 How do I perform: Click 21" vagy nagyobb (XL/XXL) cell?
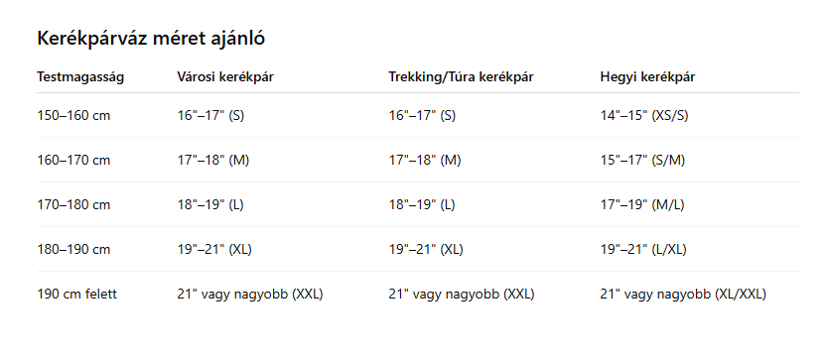click(x=683, y=295)
